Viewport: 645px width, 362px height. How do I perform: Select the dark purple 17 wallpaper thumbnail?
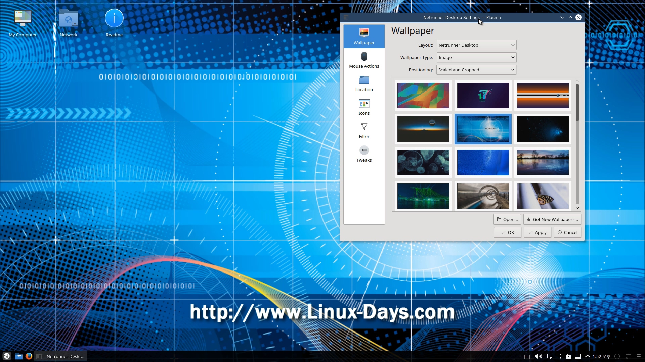[x=483, y=96]
